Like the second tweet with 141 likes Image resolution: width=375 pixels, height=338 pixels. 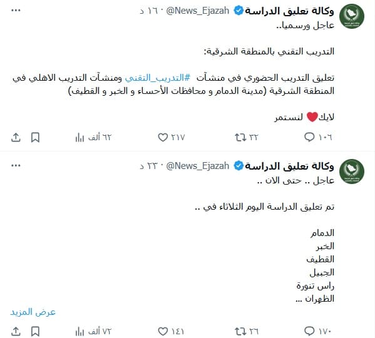(171, 331)
